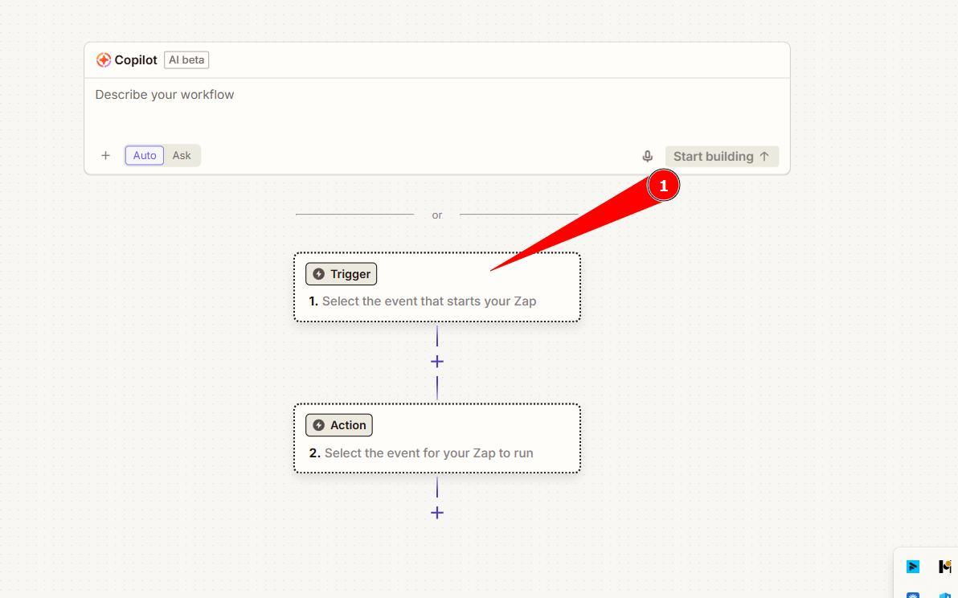The height and width of the screenshot is (598, 958).
Task: Switch Copilot mode to Ask
Action: (182, 156)
